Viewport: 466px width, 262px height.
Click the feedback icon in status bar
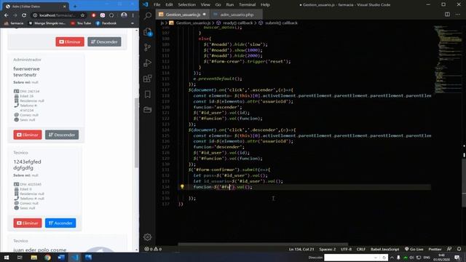click(449, 249)
